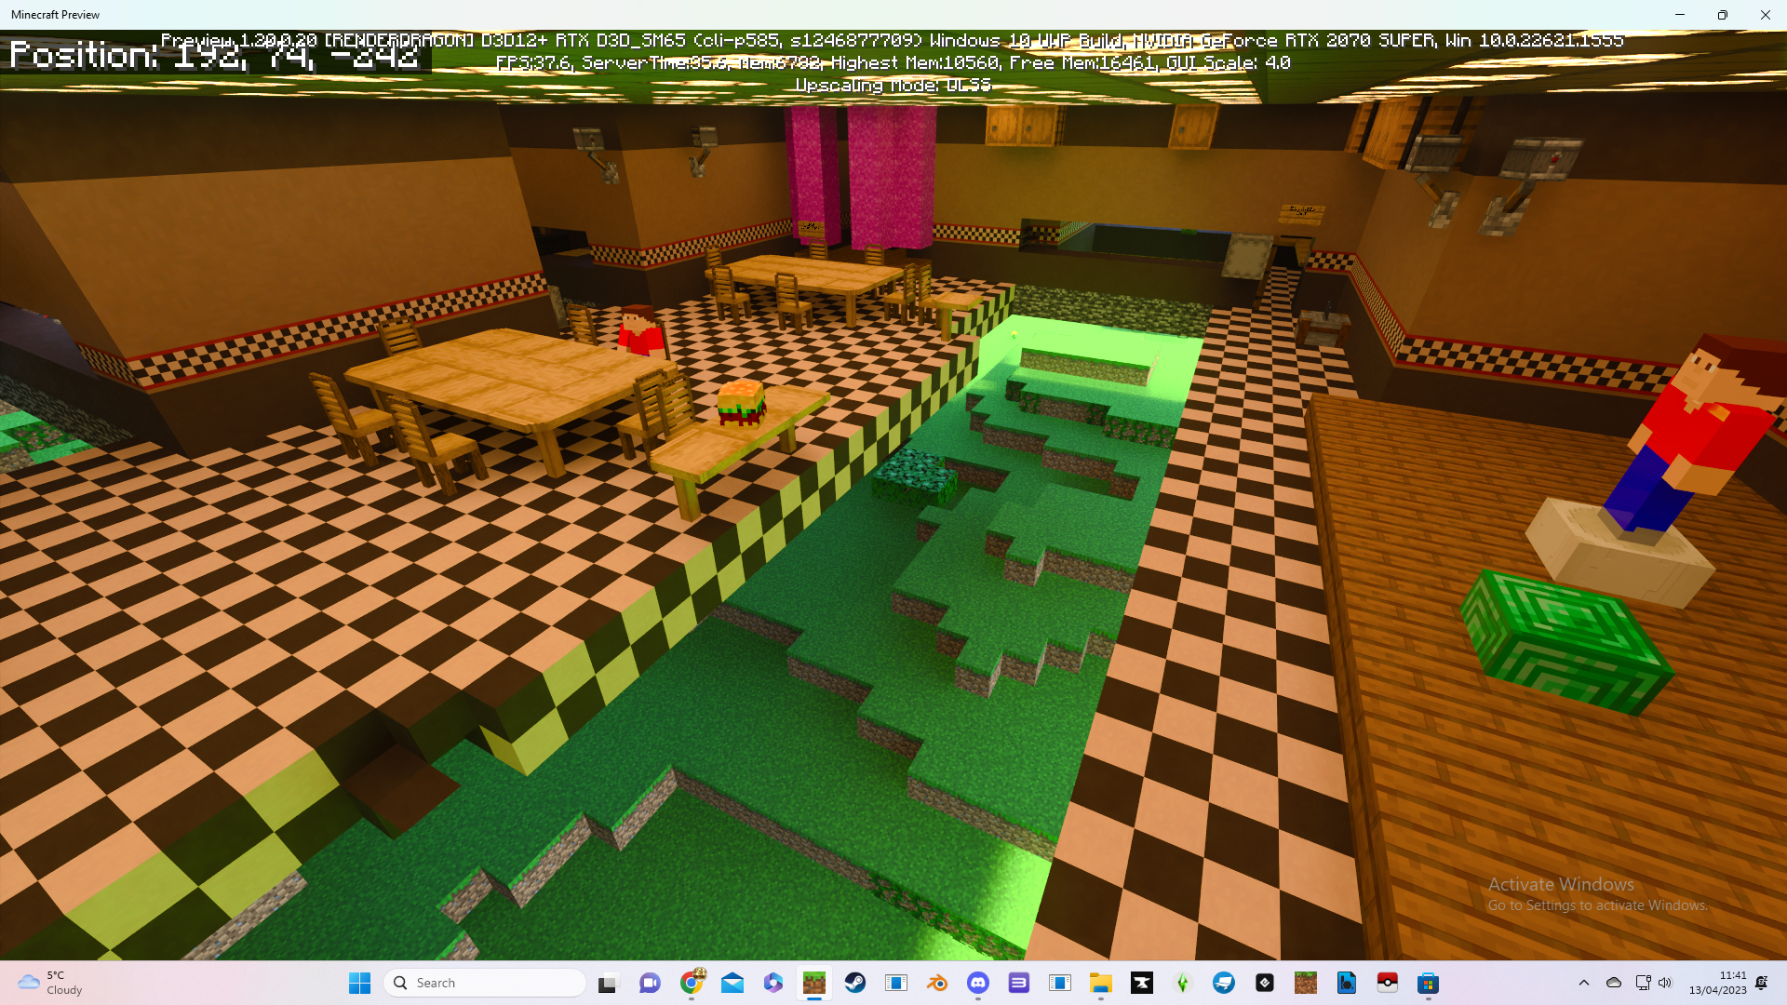Open the Microsoft Teams chat icon
The height and width of the screenshot is (1005, 1787).
(650, 983)
